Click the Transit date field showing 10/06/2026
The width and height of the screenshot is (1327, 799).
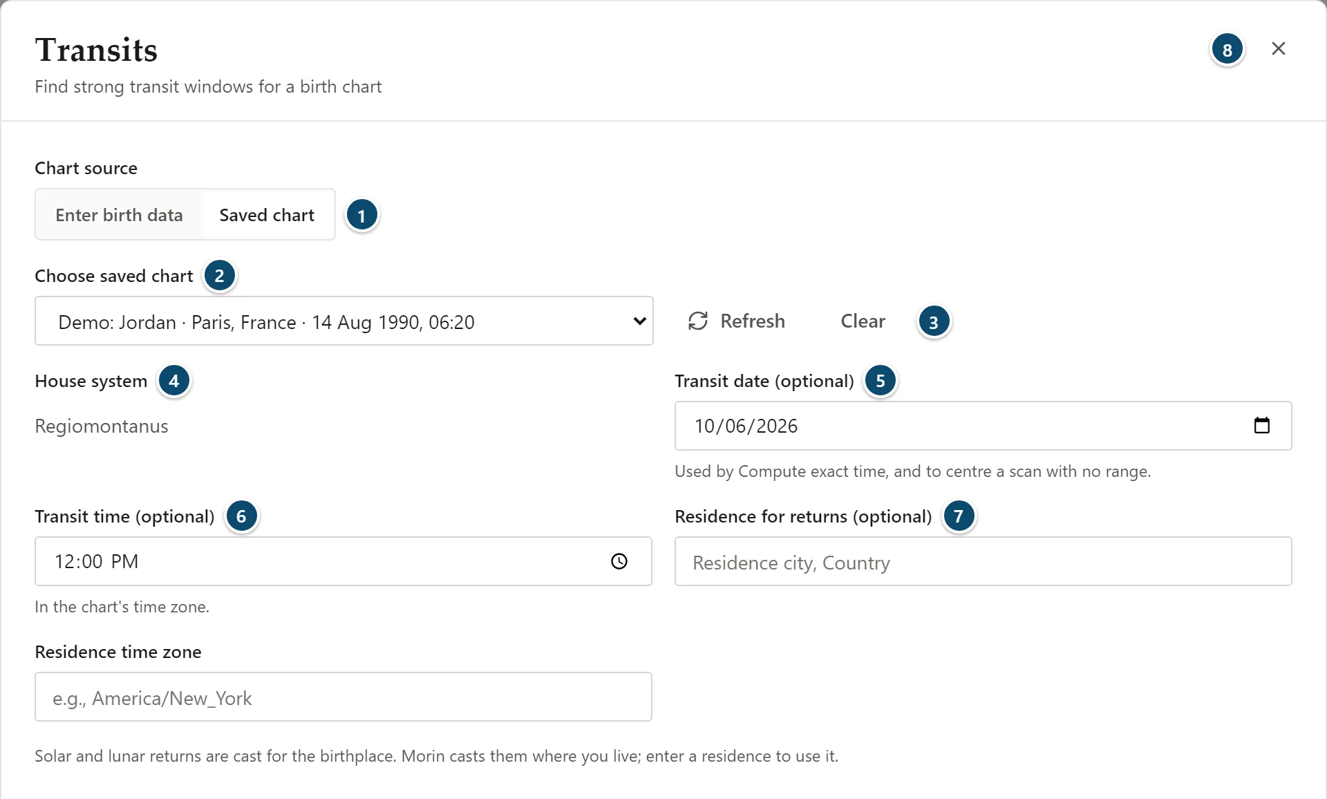(x=983, y=426)
